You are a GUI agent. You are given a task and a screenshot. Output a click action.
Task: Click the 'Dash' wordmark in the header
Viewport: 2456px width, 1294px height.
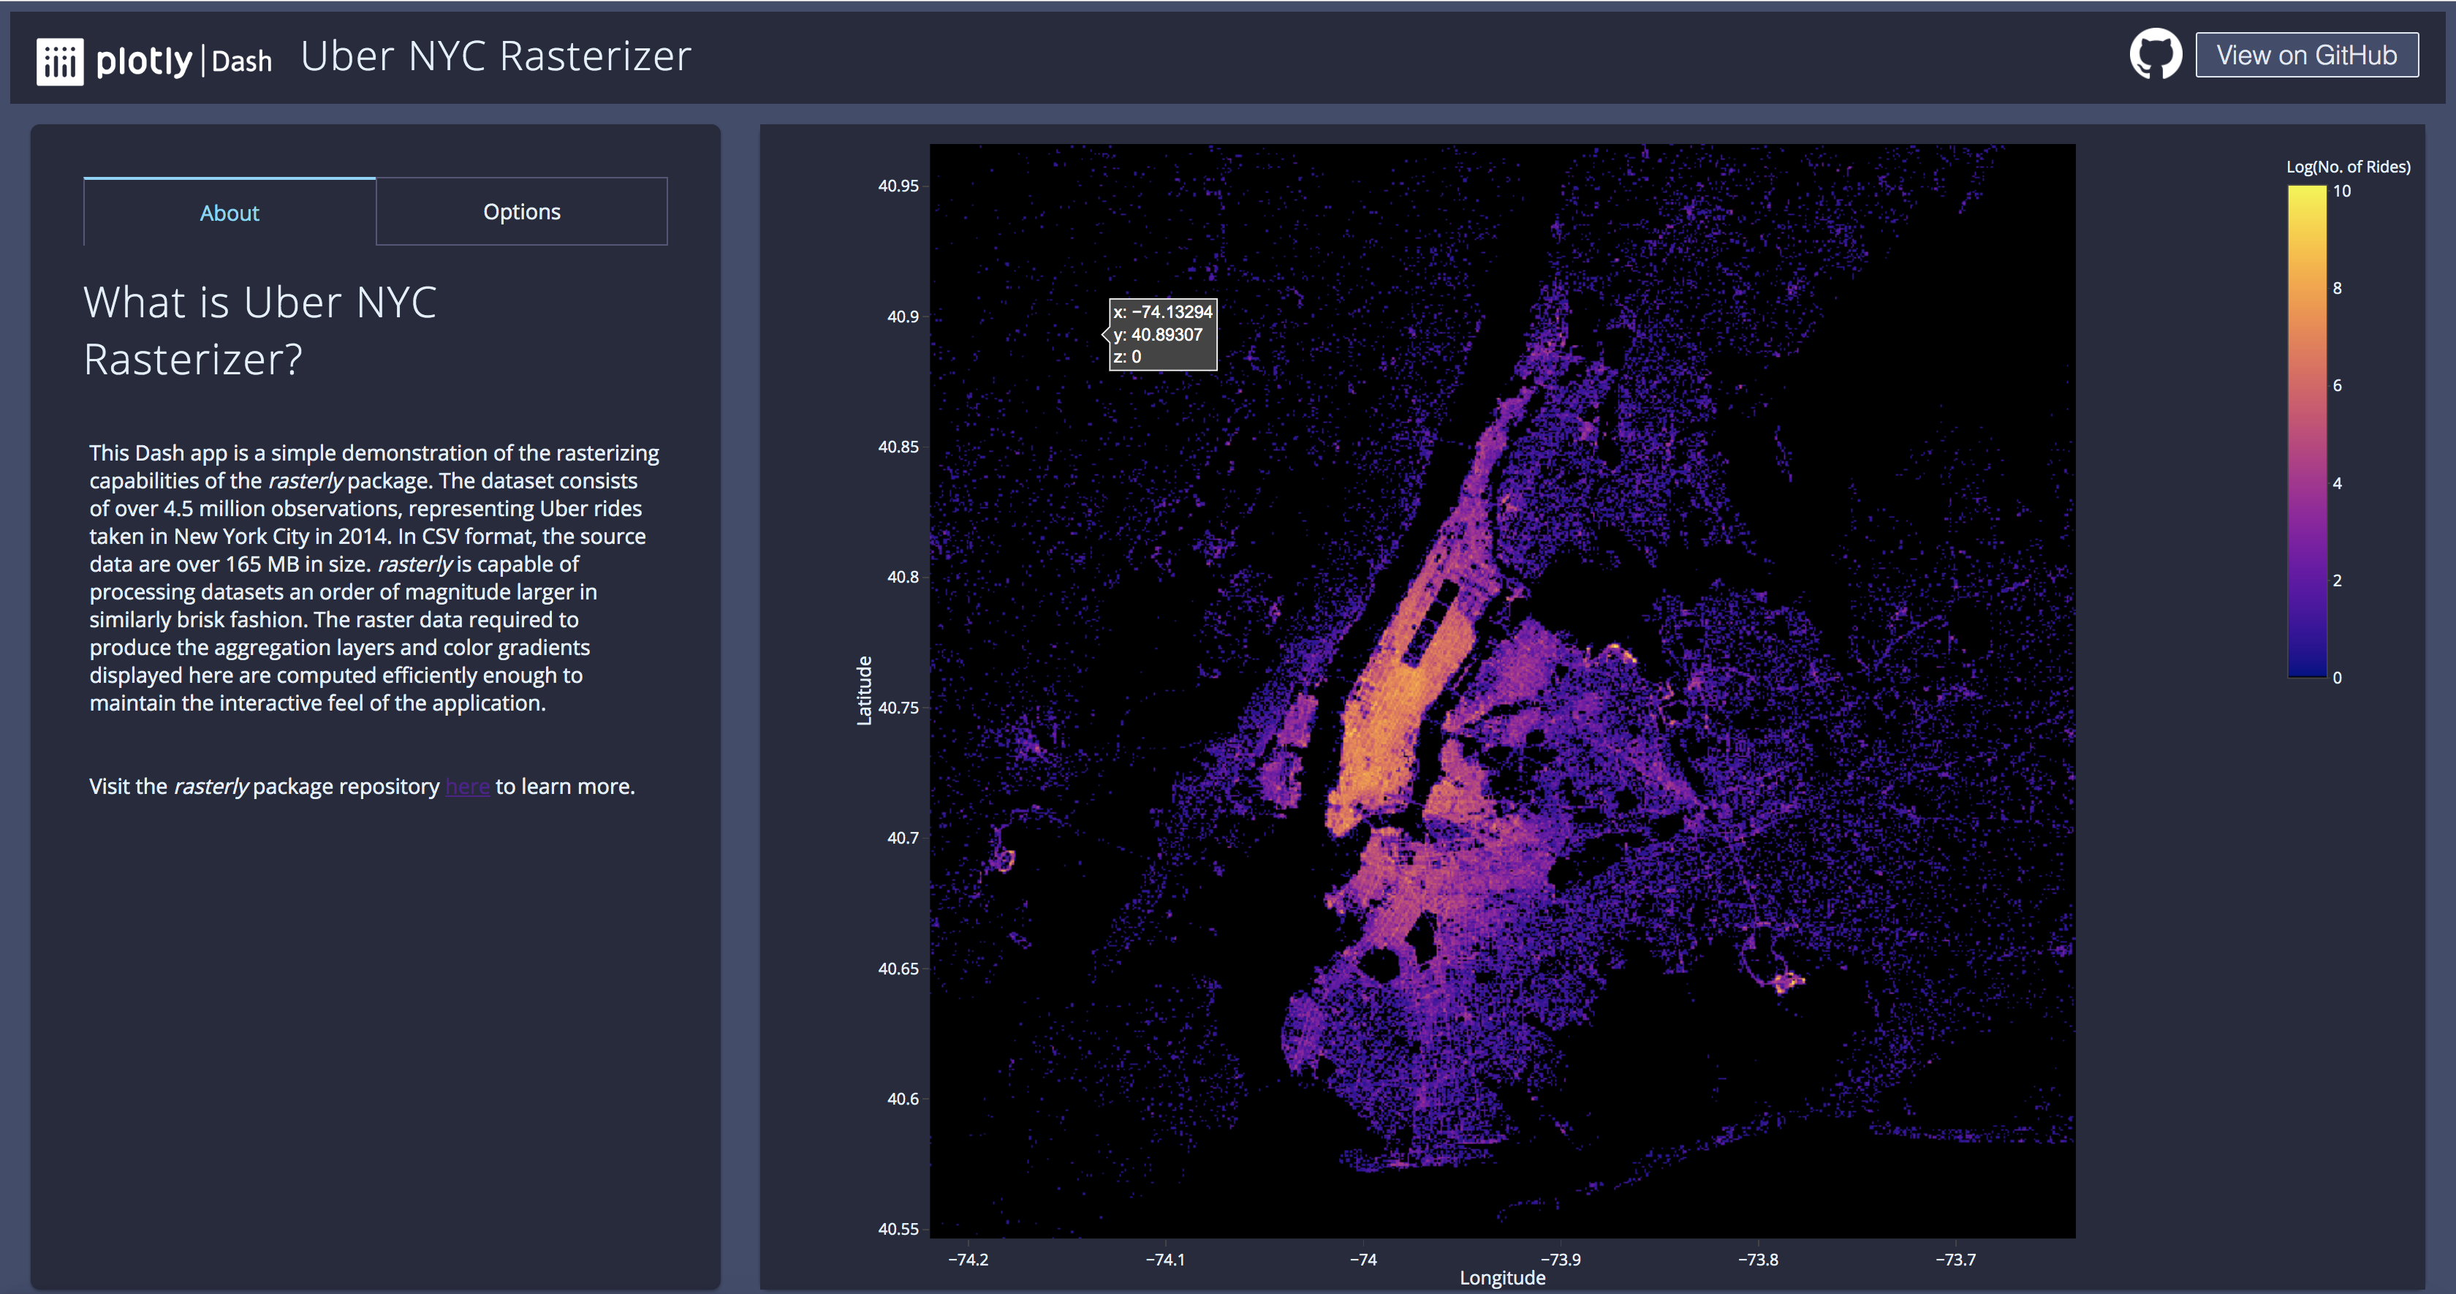pos(241,62)
